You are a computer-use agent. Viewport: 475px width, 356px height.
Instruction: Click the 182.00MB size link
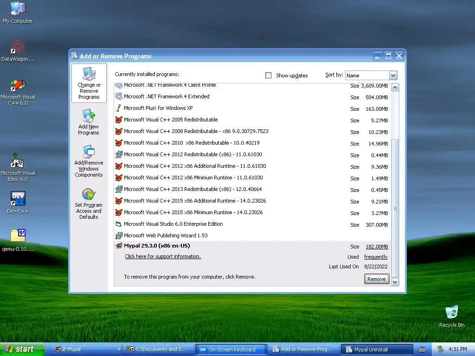(x=377, y=247)
